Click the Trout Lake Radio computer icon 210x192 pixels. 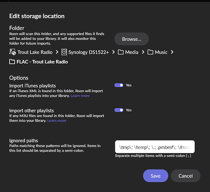(x=12, y=52)
